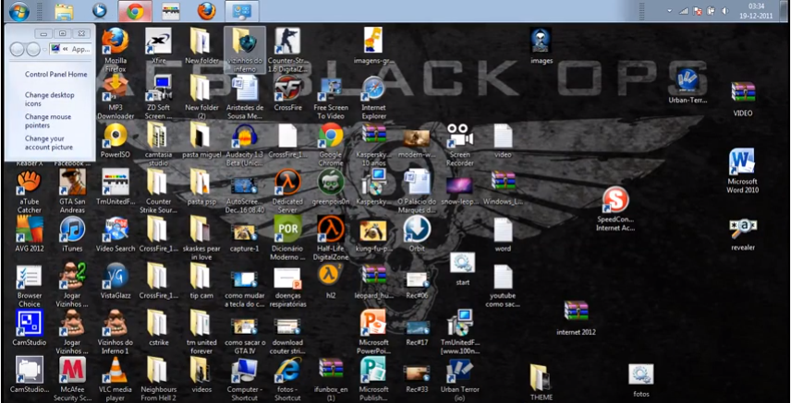Open volume speaker tray icon
The image size is (791, 403).
[725, 10]
